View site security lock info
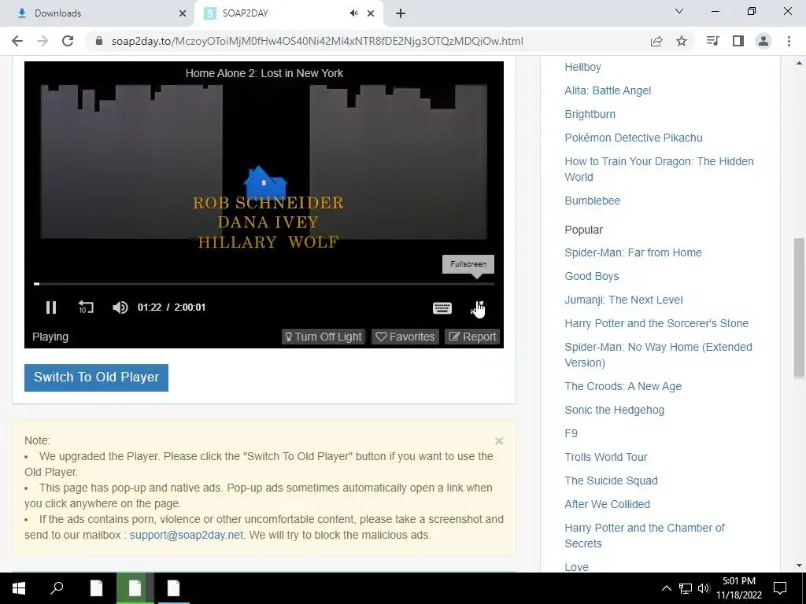The height and width of the screenshot is (604, 806). click(x=99, y=41)
